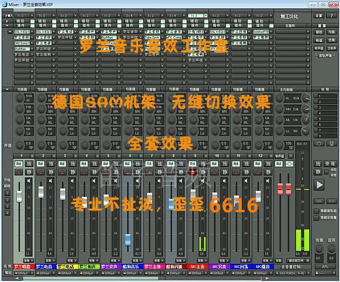
Task: Select start track button 3
Action: click(7, 206)
